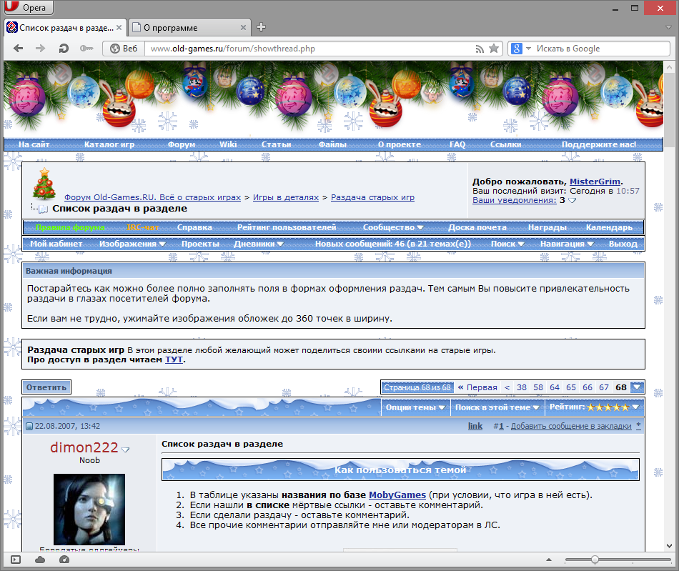Click the zoom slider in status bar
This screenshot has height=571, width=679.
point(618,560)
